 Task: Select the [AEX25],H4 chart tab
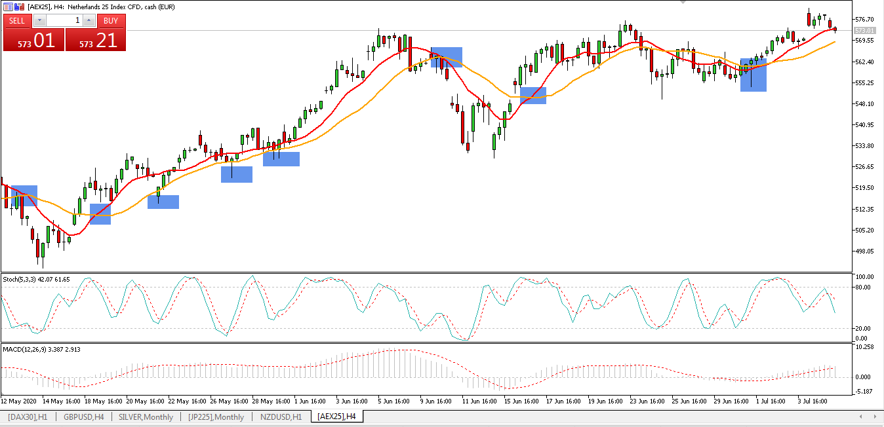[x=336, y=417]
